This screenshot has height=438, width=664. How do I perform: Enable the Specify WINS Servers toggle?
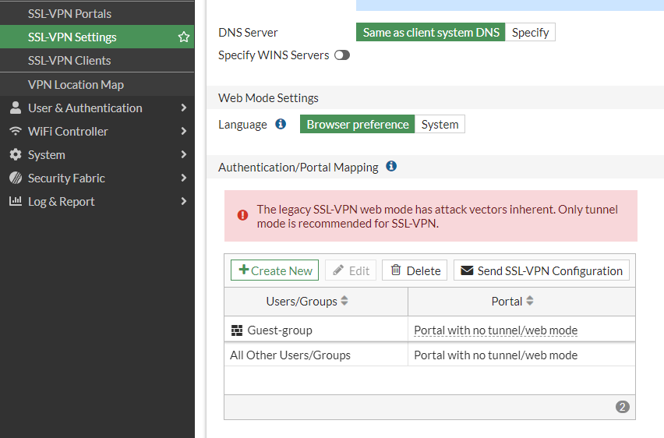point(341,55)
